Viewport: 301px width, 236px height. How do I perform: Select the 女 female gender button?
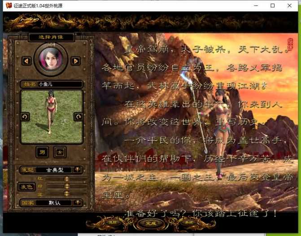pos(60,152)
